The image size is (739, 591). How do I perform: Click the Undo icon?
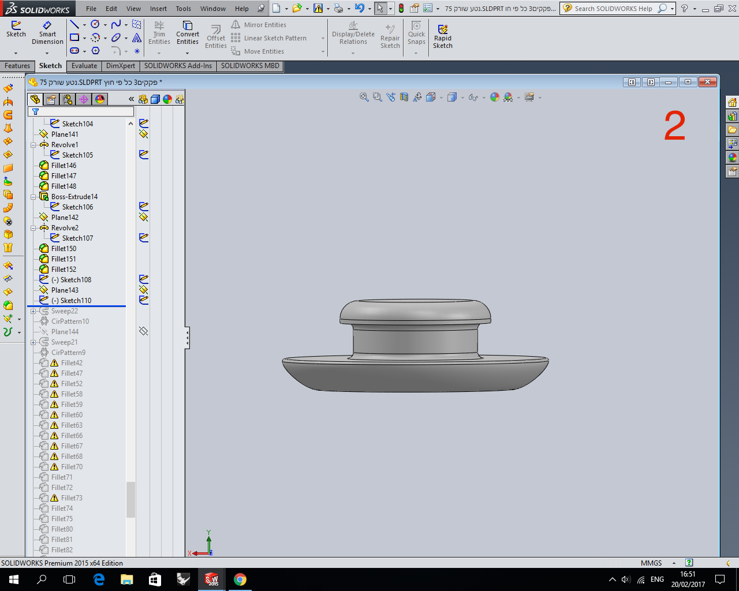(x=360, y=8)
